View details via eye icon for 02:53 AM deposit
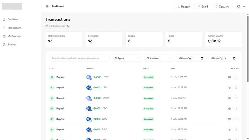 pyautogui.click(x=230, y=130)
